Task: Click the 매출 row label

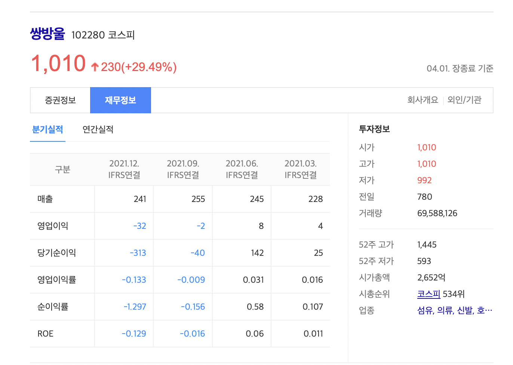Action: (45, 199)
